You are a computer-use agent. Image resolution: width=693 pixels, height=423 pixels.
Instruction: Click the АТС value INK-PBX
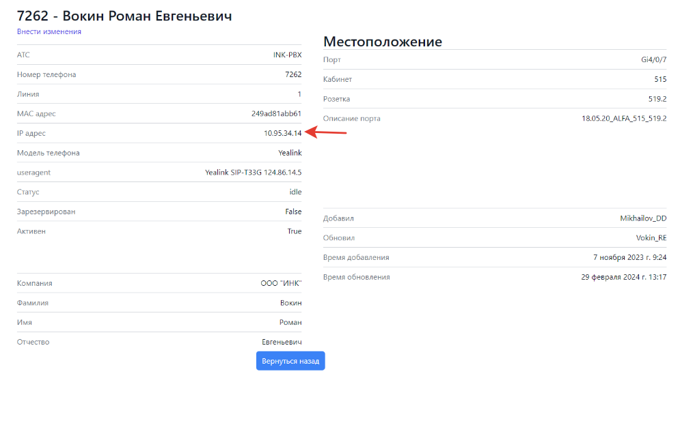click(x=287, y=55)
